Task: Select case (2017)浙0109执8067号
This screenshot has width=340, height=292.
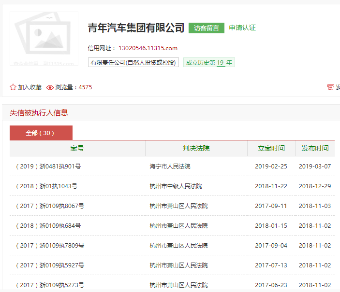Action: click(50, 206)
